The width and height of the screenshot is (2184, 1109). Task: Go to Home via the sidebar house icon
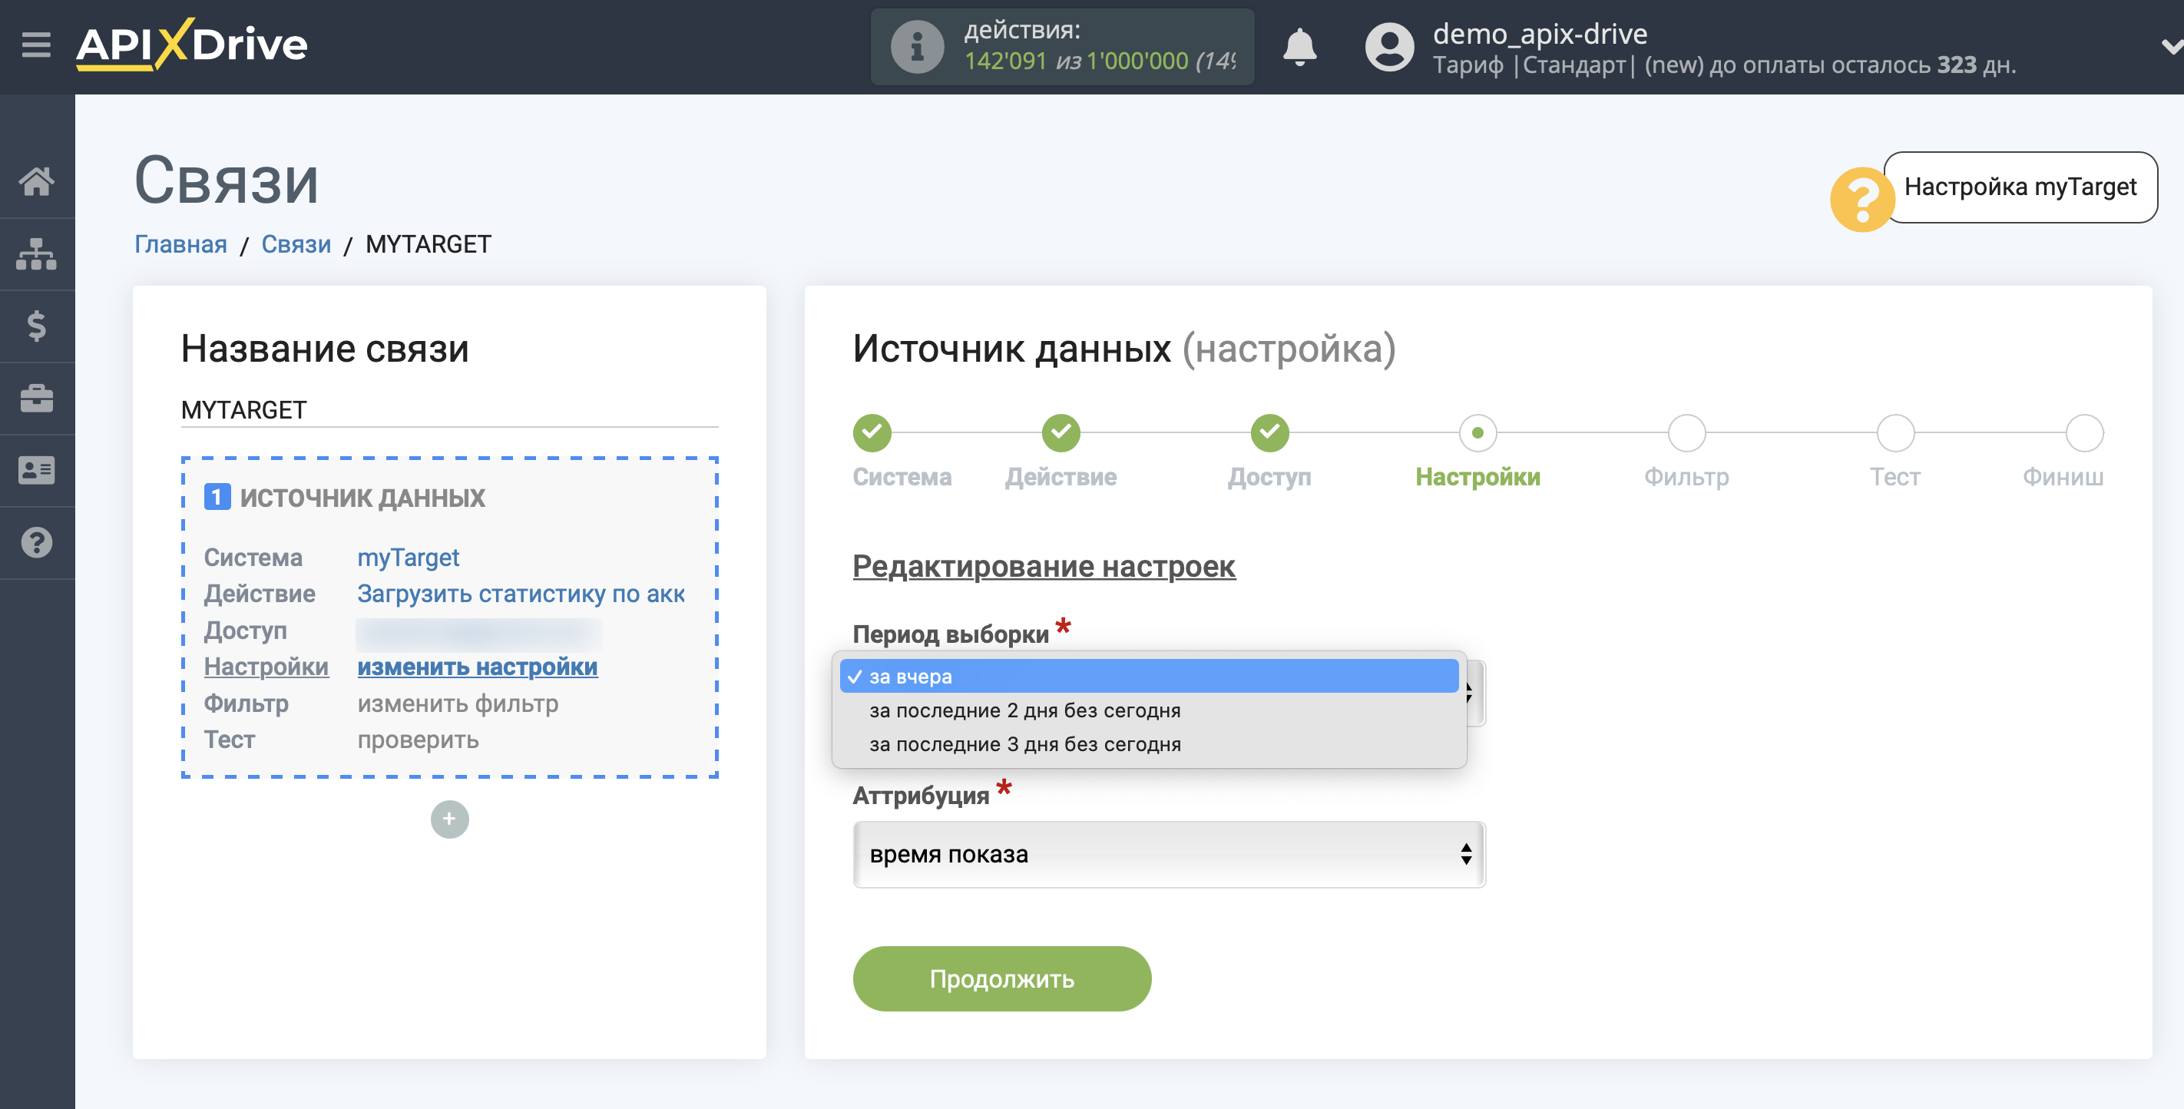36,180
